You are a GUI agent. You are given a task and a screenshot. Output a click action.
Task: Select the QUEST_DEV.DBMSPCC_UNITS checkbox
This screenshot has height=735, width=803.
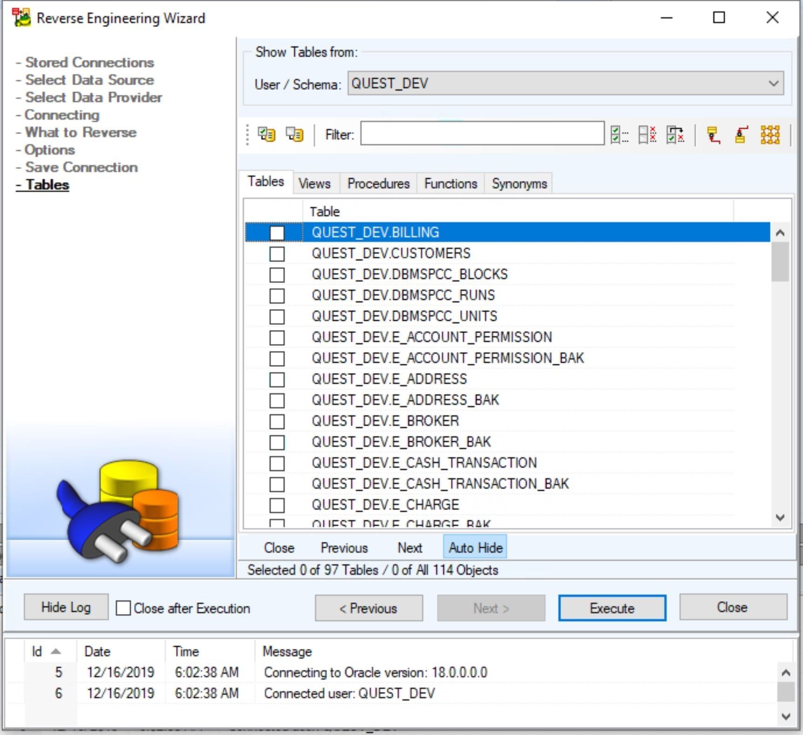[x=277, y=317]
